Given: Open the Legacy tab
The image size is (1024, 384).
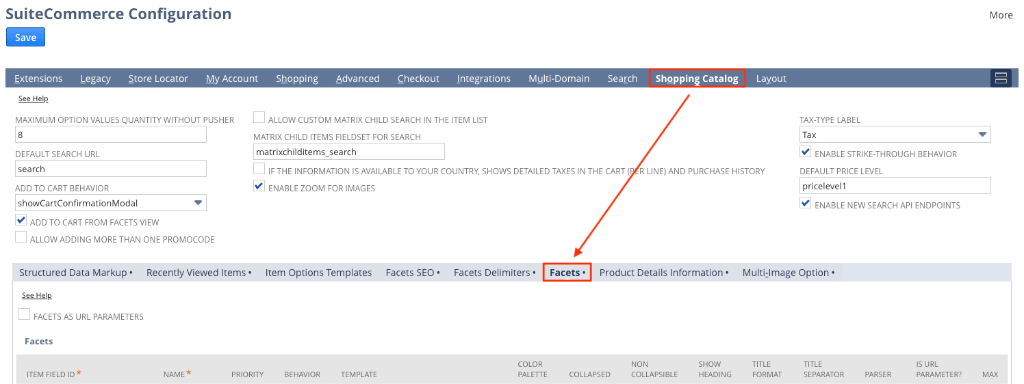Looking at the screenshot, I should click(x=95, y=79).
